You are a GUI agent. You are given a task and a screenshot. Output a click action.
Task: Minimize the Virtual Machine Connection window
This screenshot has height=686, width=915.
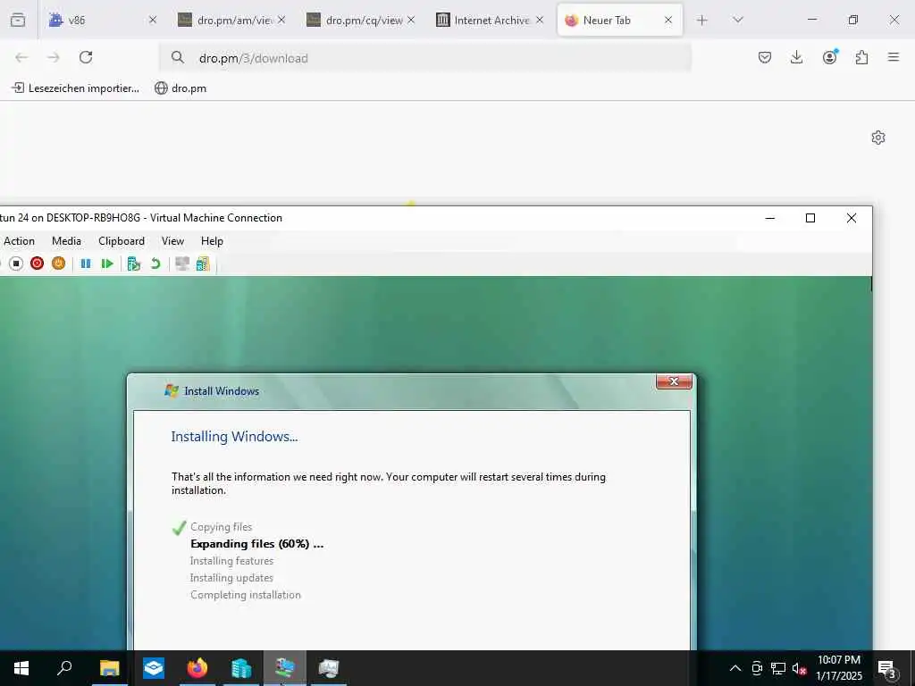point(769,218)
